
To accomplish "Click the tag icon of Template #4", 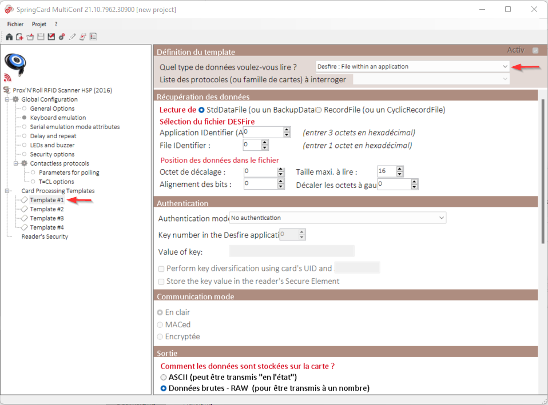I will 25,227.
